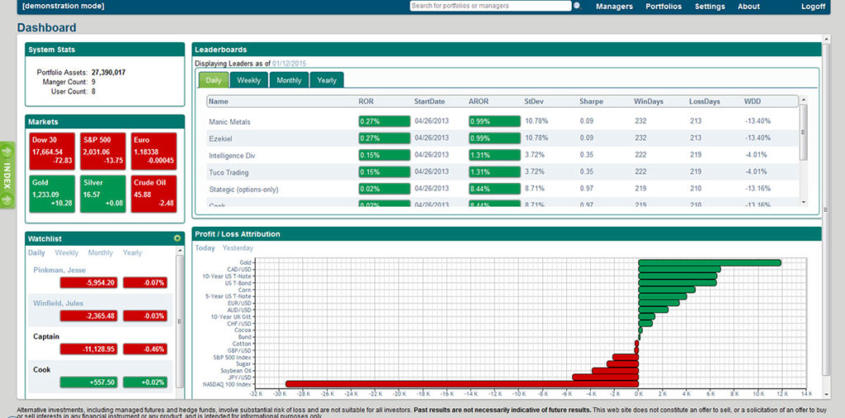Sort leaderboard by AROR column
Screen dimensions: 845x418
click(x=478, y=101)
